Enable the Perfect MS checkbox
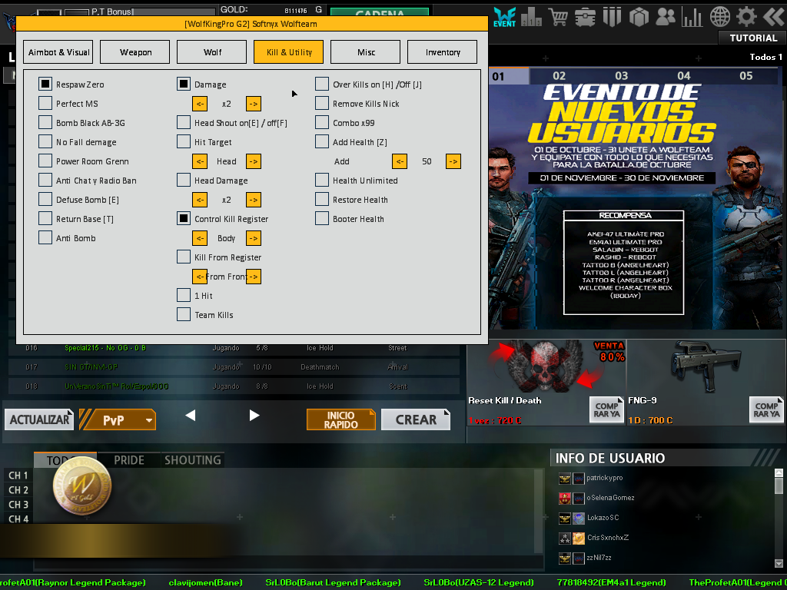 pyautogui.click(x=45, y=104)
